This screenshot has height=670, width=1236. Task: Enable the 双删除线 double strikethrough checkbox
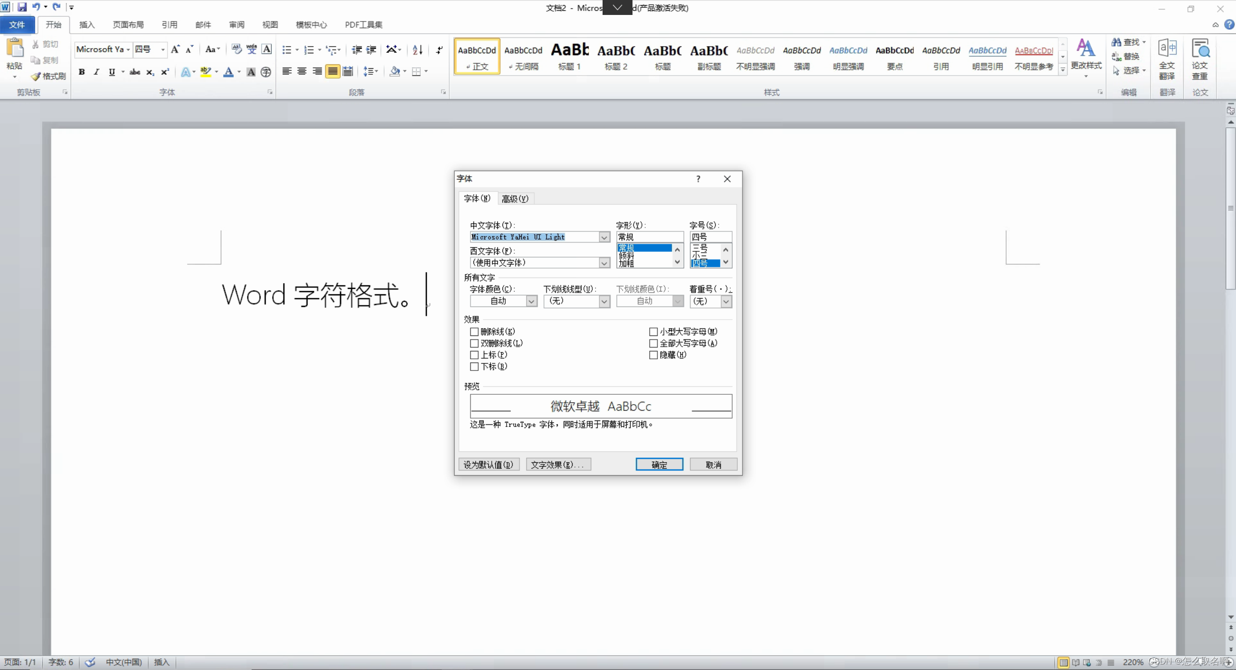(x=474, y=343)
